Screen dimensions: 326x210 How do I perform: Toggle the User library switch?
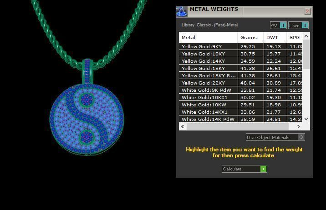tap(298, 25)
